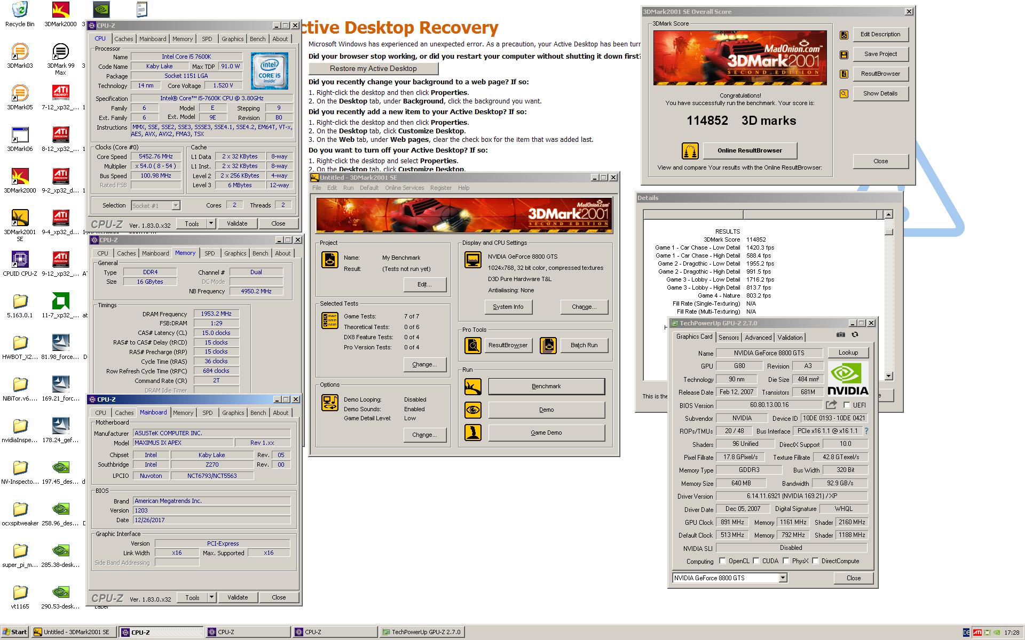
Task: Switch to Graphics tab in mainboard CPU-Z window
Action: point(233,413)
